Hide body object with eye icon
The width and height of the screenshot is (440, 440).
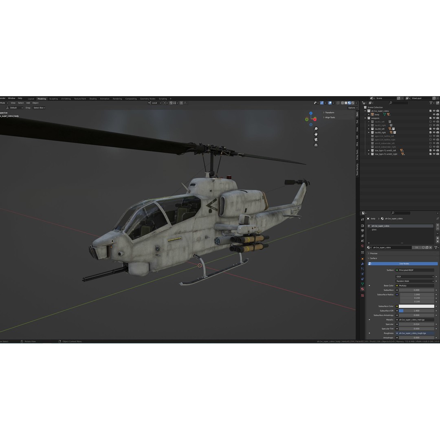click(x=434, y=114)
